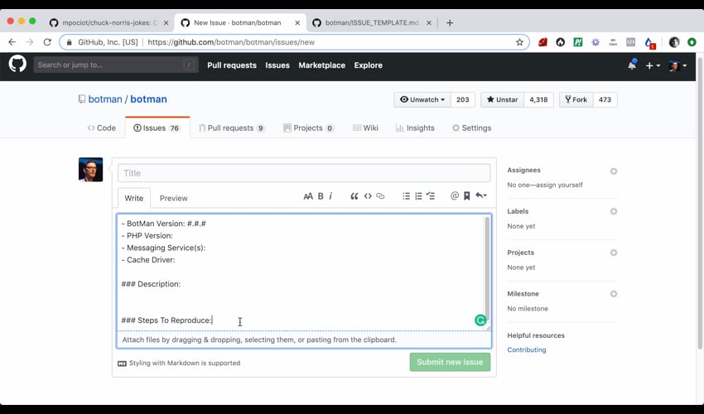Image resolution: width=704 pixels, height=414 pixels.
Task: Add a link with the link icon
Action: coord(380,196)
